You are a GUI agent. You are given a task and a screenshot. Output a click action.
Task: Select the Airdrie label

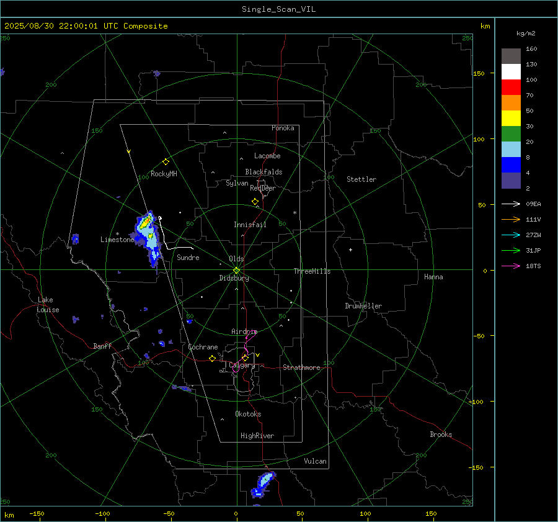click(x=244, y=331)
